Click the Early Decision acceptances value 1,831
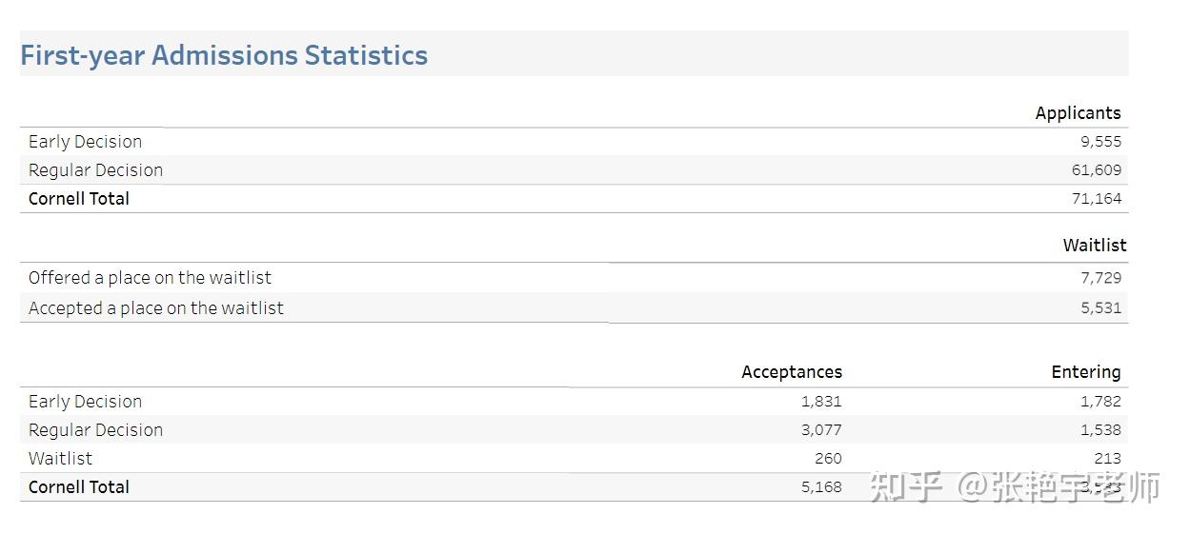Viewport: 1190px width, 534px height. (x=820, y=401)
